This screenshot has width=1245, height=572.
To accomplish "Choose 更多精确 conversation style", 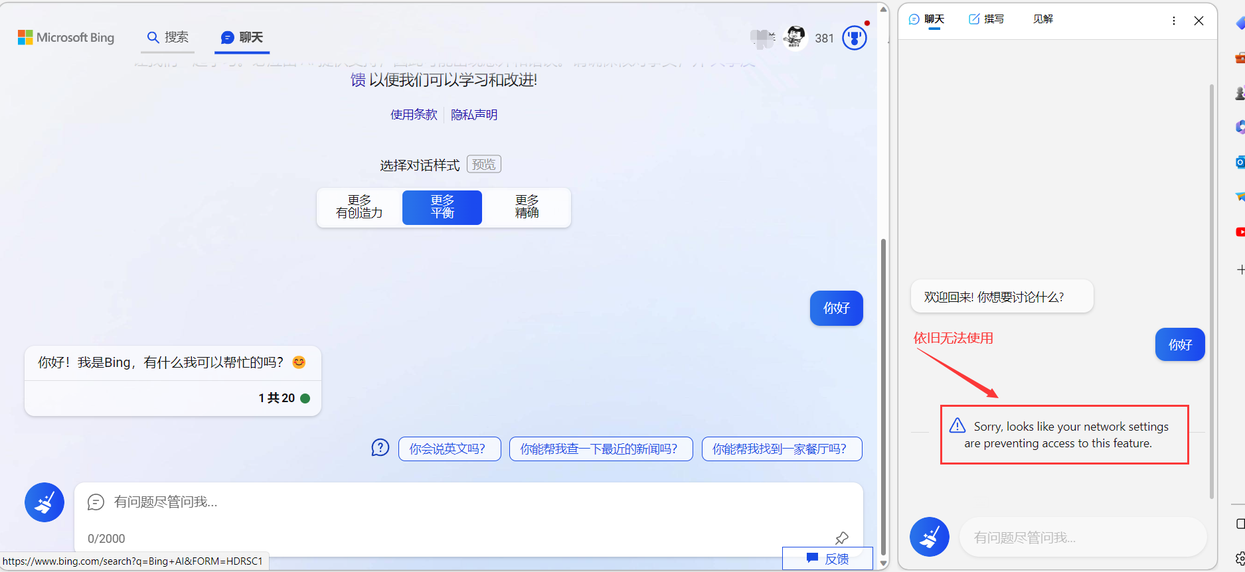I will coord(527,207).
